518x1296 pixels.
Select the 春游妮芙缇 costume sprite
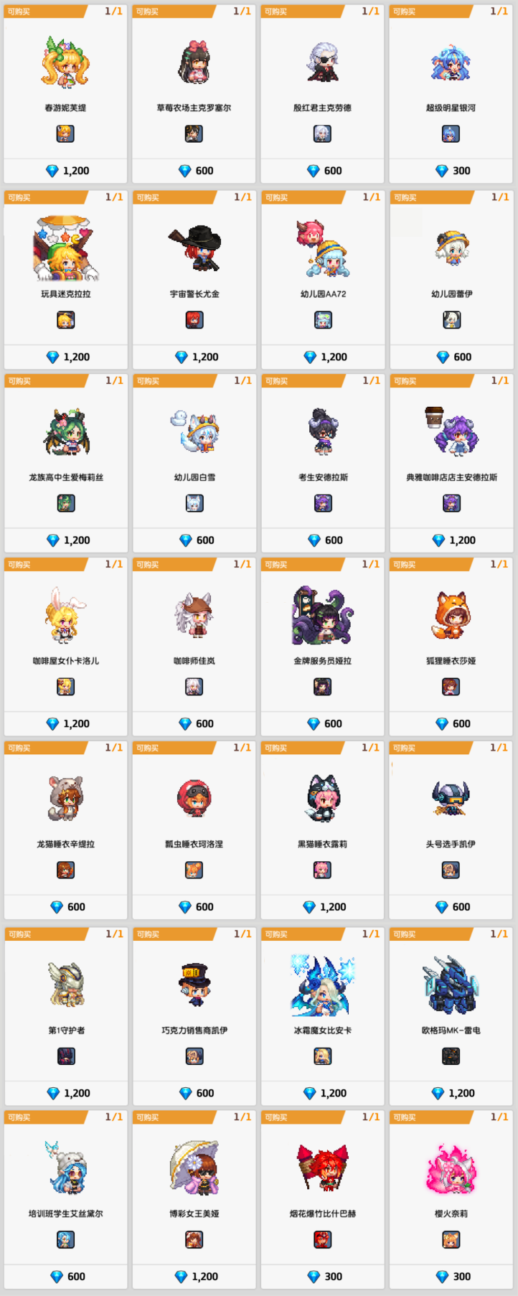coord(65,62)
